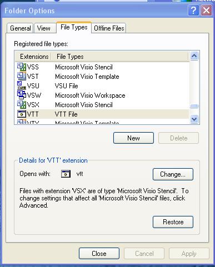Click the file list scrollbar thumb

tap(194, 106)
